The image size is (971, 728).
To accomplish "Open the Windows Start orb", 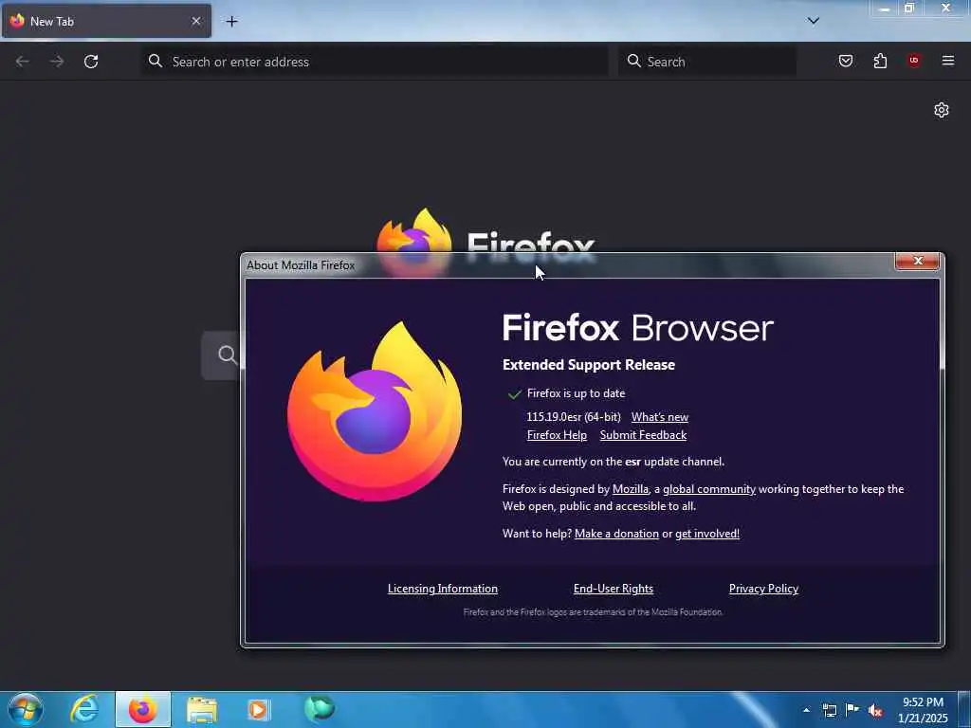I will coord(26,709).
